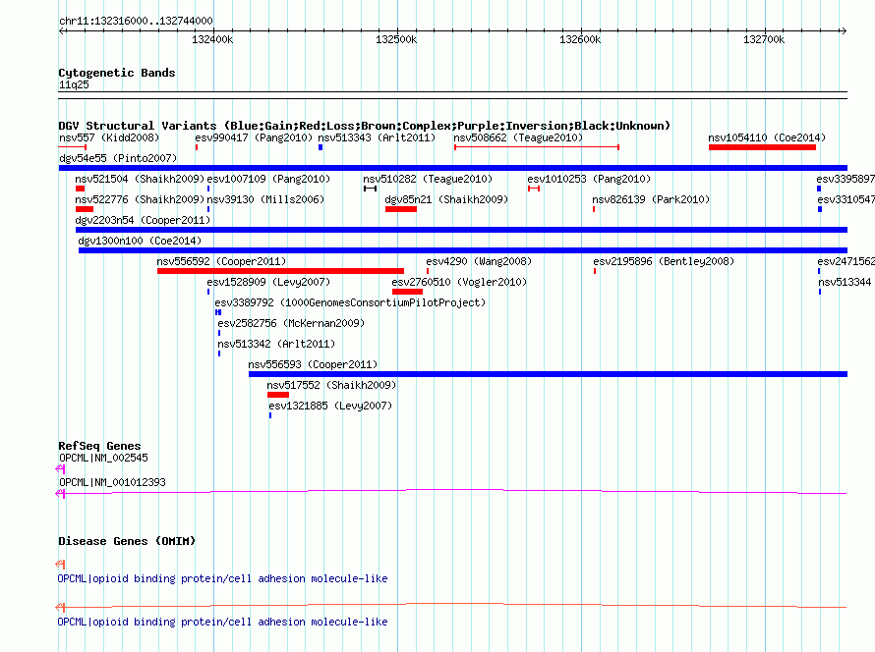The width and height of the screenshot is (875, 652).
Task: Open variant esv2195896 (Bentley2008)
Action: (664, 261)
